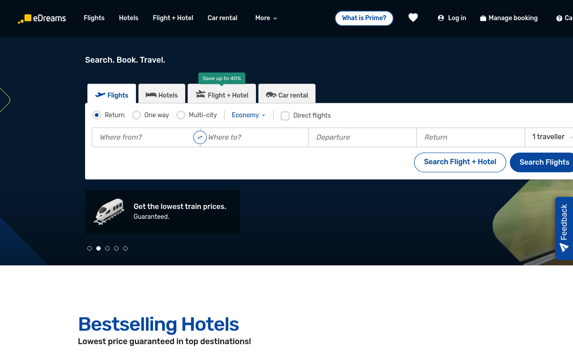Image resolution: width=573 pixels, height=358 pixels.
Task: Switch to the Car rental search tab
Action: click(x=287, y=94)
